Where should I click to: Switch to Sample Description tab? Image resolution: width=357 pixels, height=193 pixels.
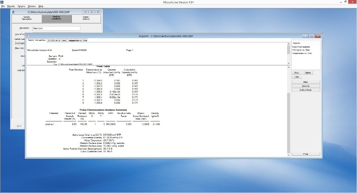[27, 18]
